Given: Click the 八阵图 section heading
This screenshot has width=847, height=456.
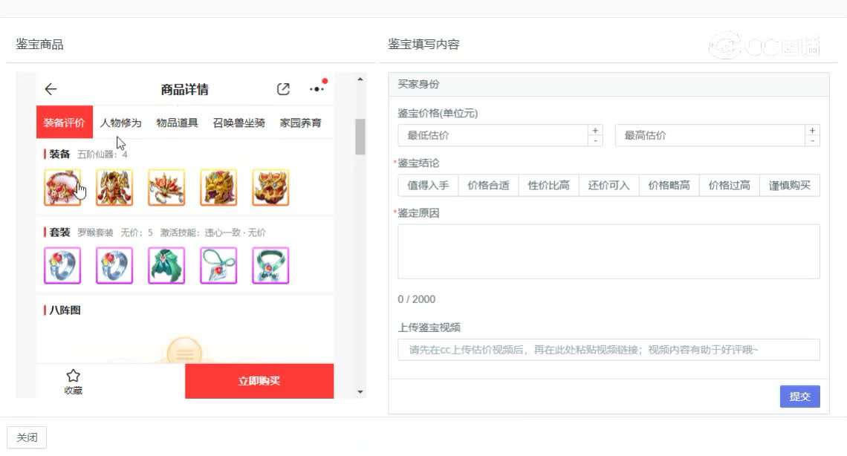Looking at the screenshot, I should (x=65, y=310).
